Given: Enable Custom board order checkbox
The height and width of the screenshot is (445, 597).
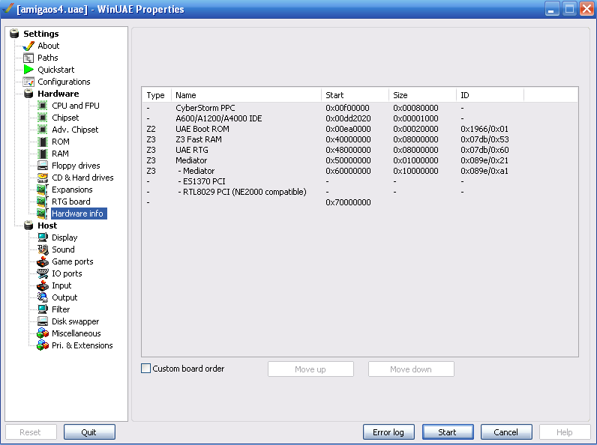Looking at the screenshot, I should [x=146, y=369].
